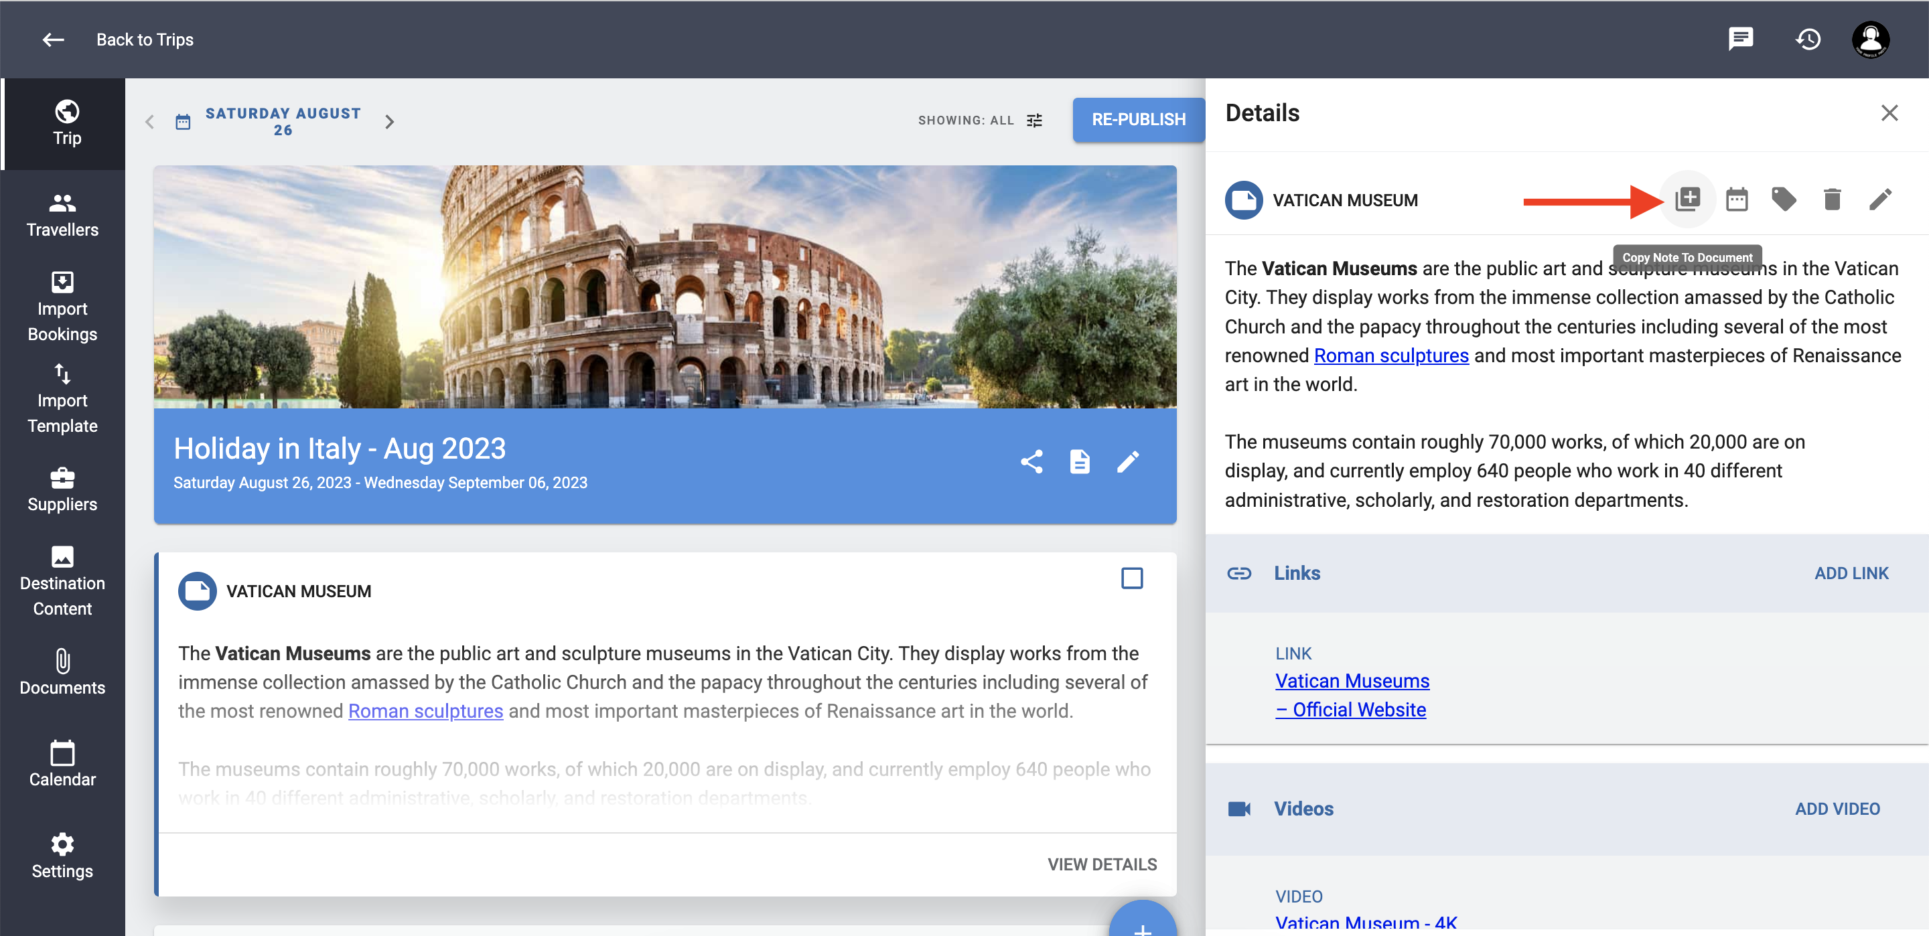
Task: Click the Colosseum trip banner image
Action: click(664, 287)
